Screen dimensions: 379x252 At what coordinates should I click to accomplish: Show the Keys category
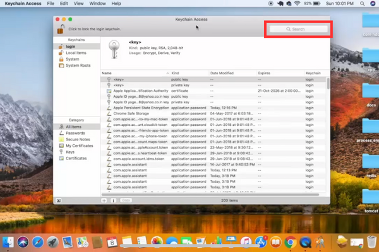click(76, 152)
